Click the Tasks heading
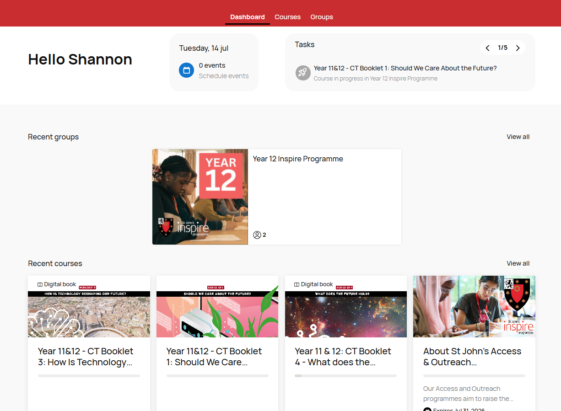Image resolution: width=561 pixels, height=411 pixels. point(304,44)
